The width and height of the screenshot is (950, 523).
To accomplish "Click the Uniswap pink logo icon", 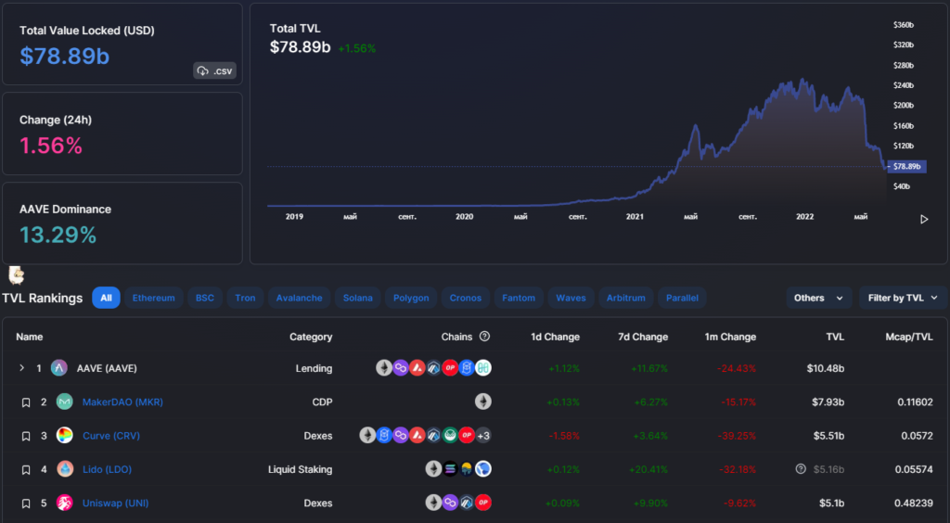I will (x=64, y=504).
